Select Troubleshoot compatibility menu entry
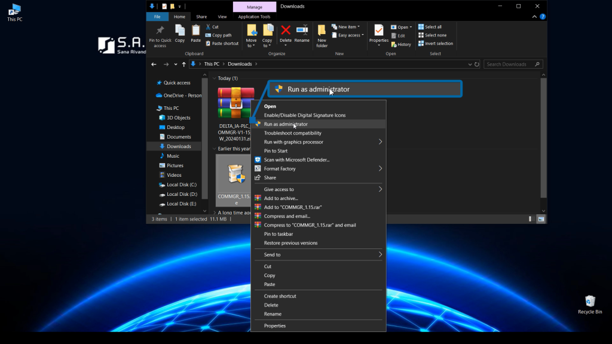The width and height of the screenshot is (612, 344). tap(319, 133)
